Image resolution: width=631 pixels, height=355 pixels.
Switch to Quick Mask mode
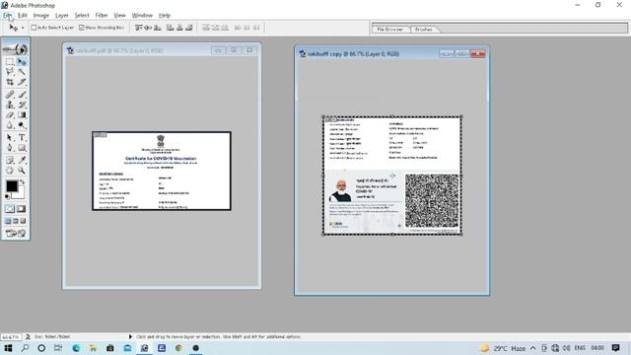[22, 208]
